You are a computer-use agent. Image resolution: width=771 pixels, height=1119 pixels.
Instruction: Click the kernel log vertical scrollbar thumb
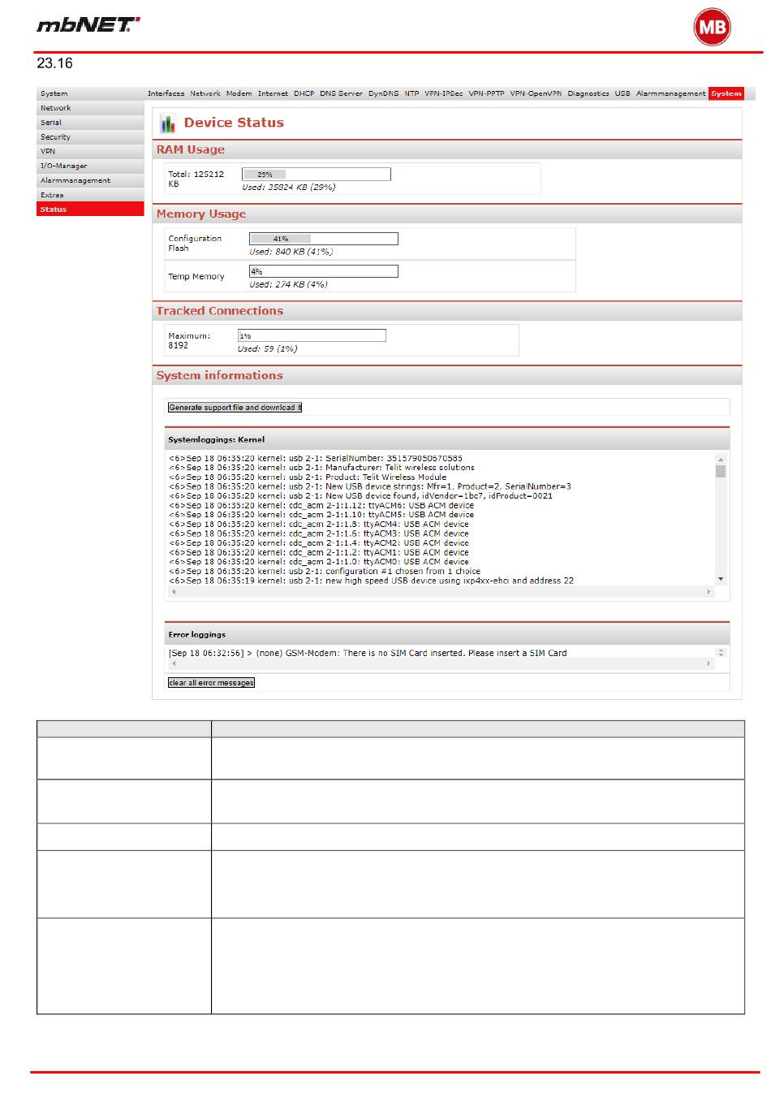tap(721, 471)
